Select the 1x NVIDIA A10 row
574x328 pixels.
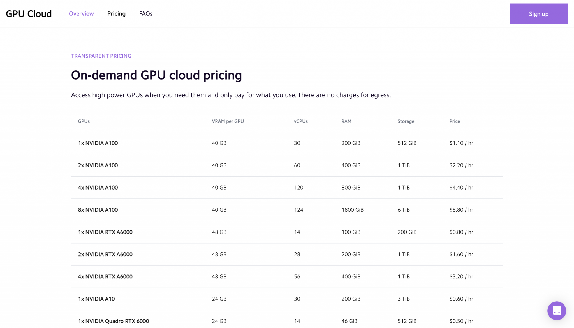tap(96, 299)
